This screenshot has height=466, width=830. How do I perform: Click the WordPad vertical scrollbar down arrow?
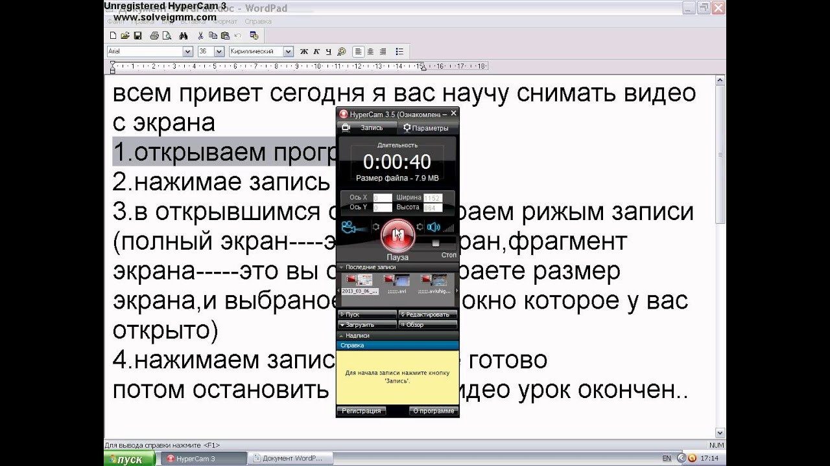720,432
